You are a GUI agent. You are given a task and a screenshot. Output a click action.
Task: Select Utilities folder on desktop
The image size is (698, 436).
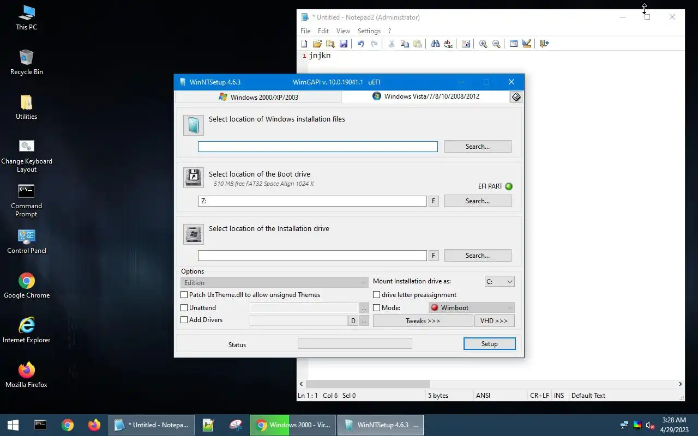(x=26, y=107)
